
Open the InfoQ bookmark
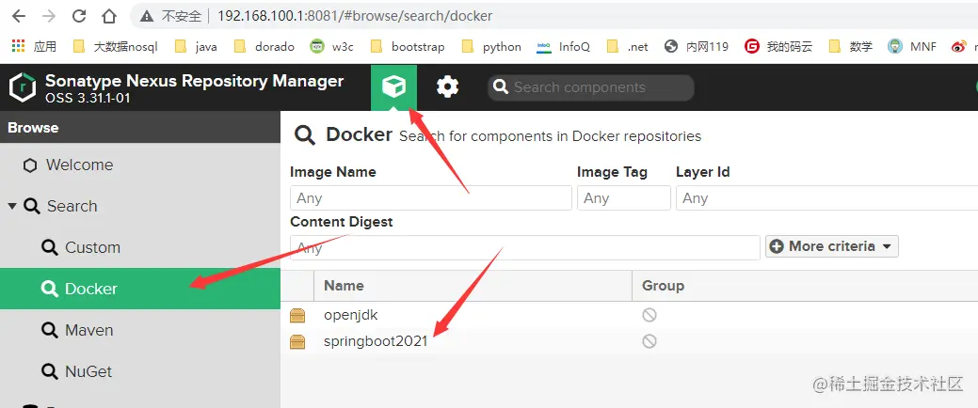click(x=563, y=46)
